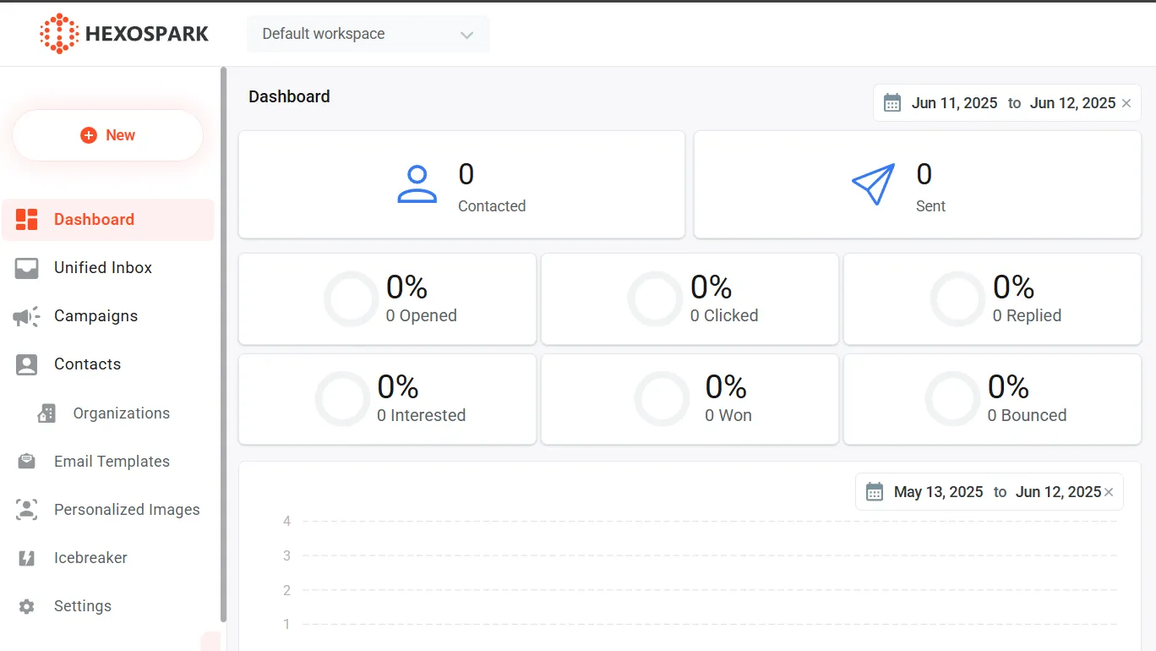Open the chart date range picker calendar

tap(875, 492)
